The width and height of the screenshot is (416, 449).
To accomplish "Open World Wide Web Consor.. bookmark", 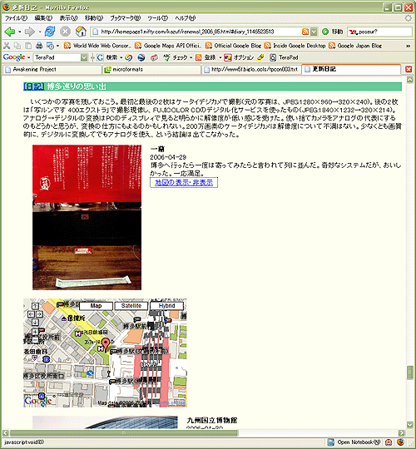I will tap(97, 46).
